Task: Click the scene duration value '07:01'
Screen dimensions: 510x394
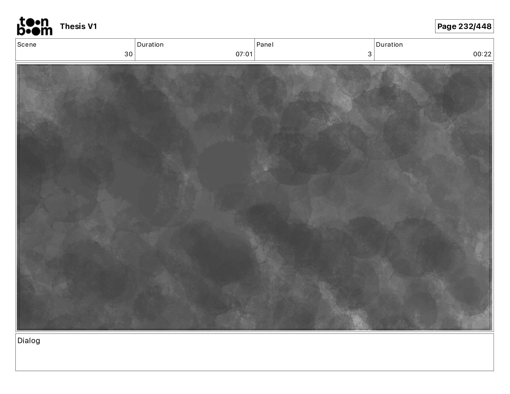Action: click(x=244, y=54)
